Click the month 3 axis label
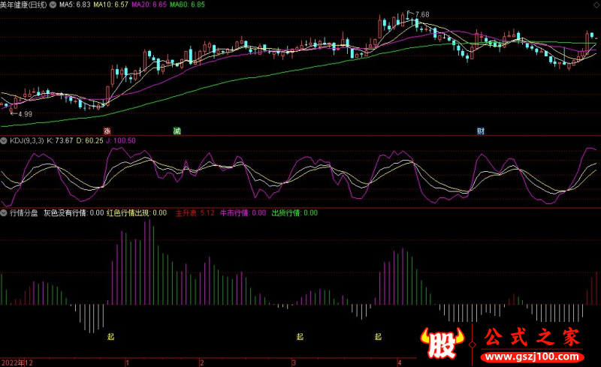Screen dimensions: 601x367 pyautogui.click(x=294, y=362)
